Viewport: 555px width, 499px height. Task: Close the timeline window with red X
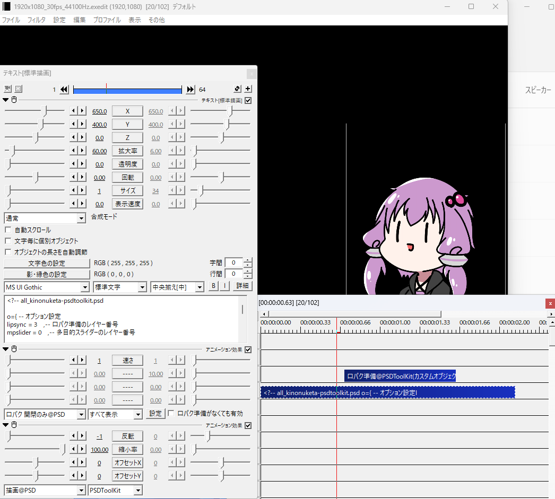[550, 303]
